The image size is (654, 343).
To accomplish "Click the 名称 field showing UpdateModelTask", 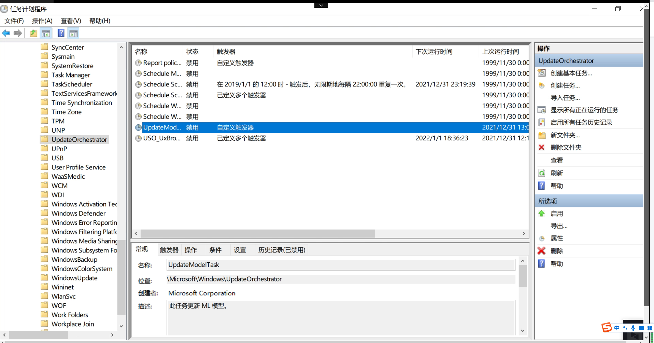I will 340,265.
